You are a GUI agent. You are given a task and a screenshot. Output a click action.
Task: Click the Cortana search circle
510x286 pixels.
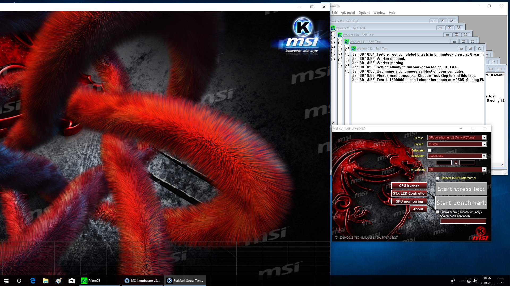point(19,281)
